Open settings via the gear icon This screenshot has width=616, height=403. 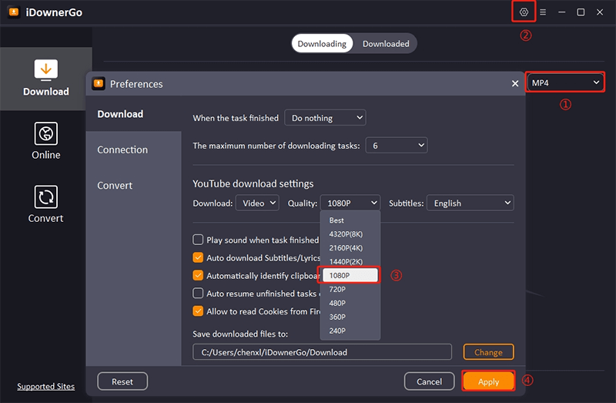(x=524, y=12)
